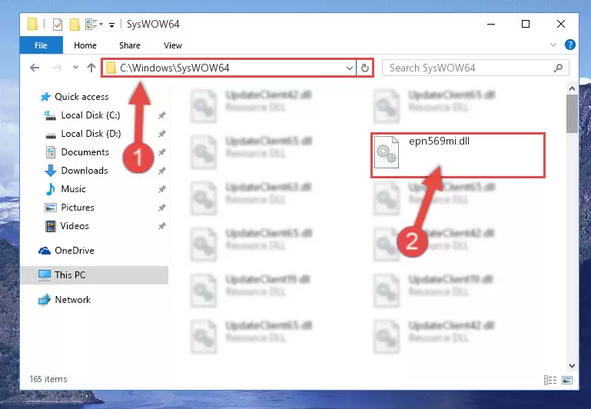Click the Quick access star icon
Image resolution: width=591 pixels, height=409 pixels.
tap(45, 97)
